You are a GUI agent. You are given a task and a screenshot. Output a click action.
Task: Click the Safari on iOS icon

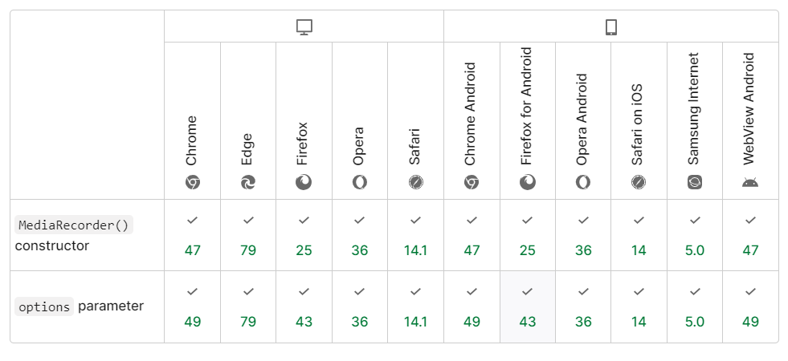click(639, 182)
